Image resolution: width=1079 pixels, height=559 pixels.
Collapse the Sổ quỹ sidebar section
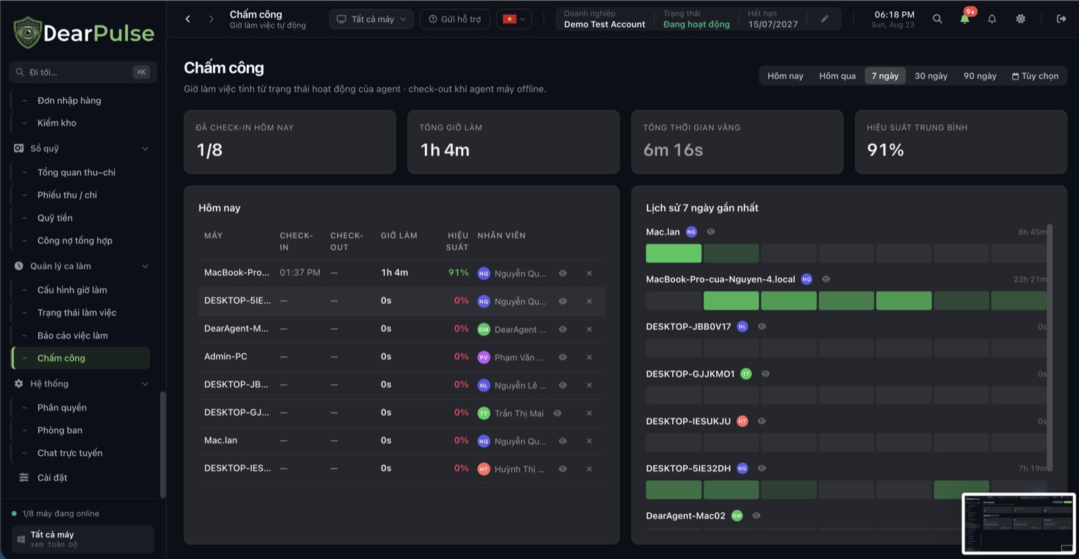coord(145,148)
